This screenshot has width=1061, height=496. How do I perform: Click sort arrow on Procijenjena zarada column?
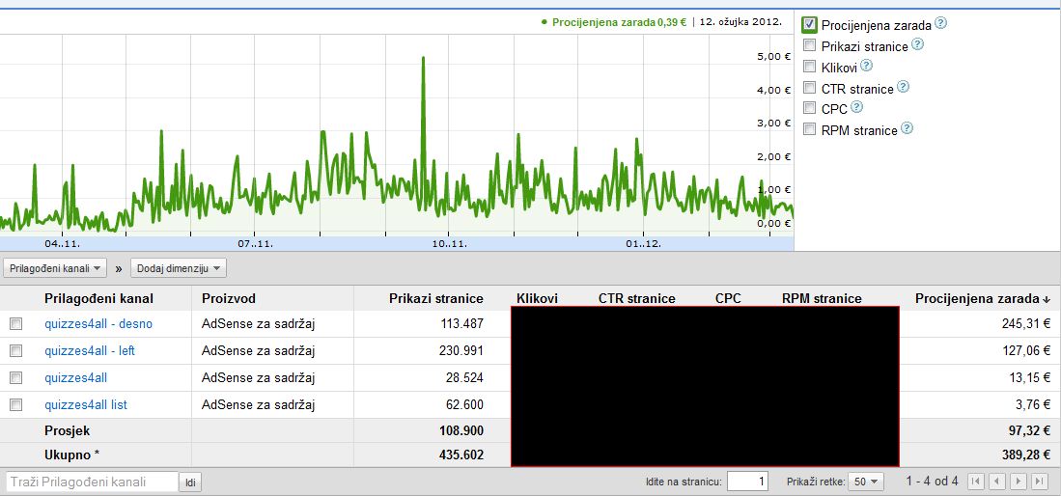coord(1047,299)
